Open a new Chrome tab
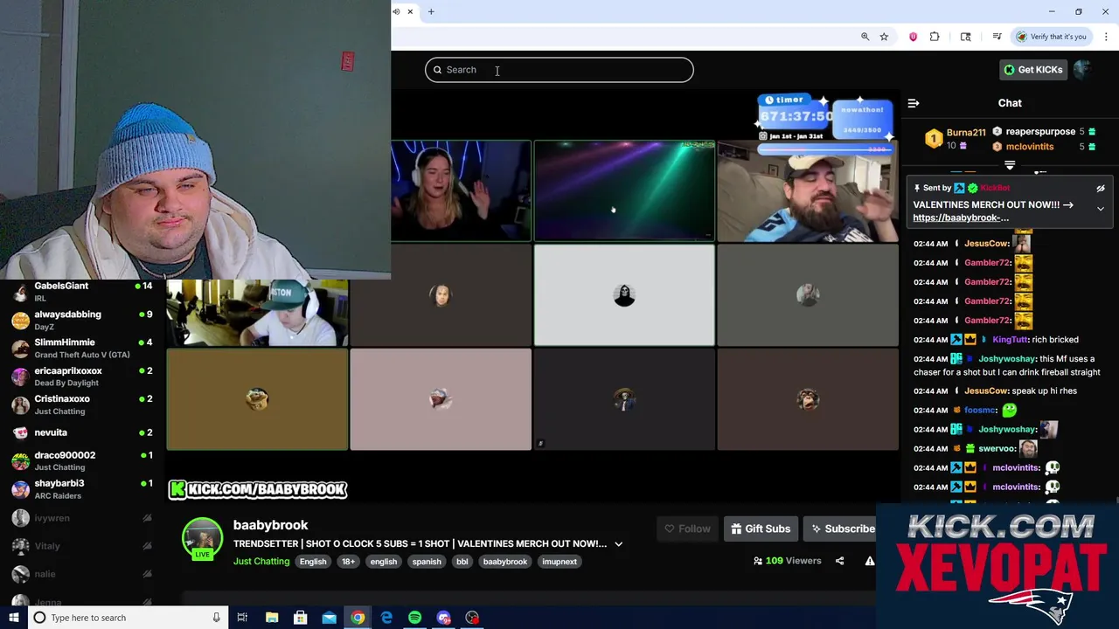1119x629 pixels. click(x=431, y=11)
